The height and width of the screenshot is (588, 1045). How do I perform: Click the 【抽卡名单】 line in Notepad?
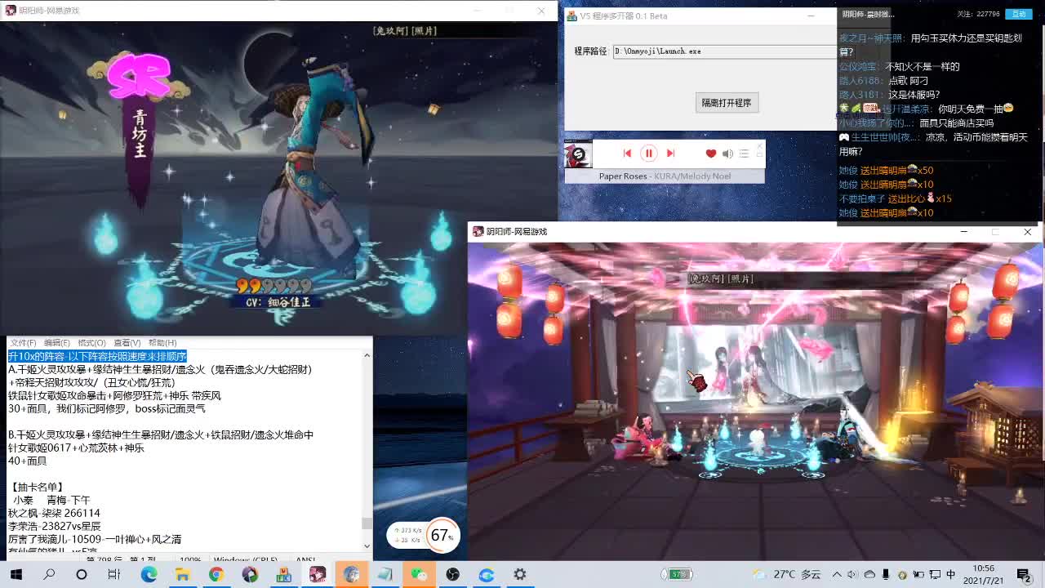click(38, 487)
